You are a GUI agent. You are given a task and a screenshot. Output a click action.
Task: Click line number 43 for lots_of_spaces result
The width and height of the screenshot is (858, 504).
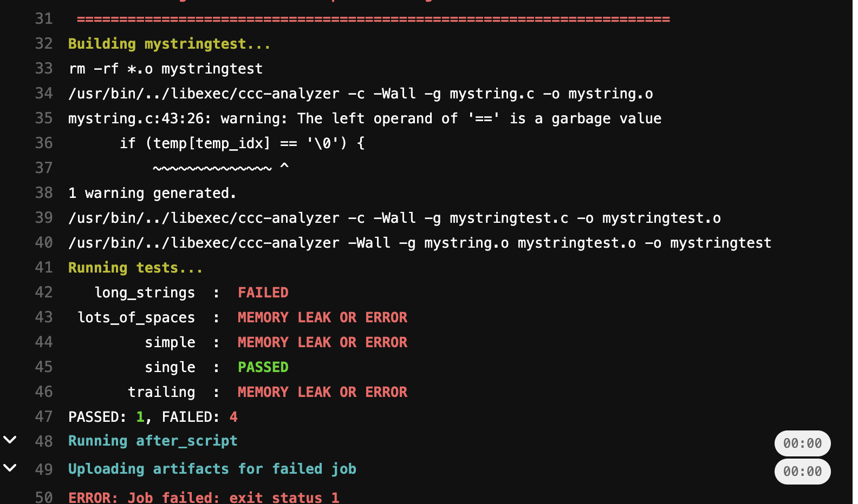pos(44,317)
